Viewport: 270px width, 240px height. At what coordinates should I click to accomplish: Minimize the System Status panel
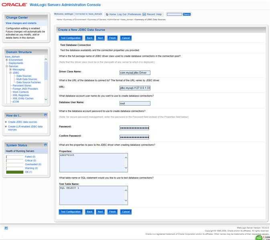[45, 145]
